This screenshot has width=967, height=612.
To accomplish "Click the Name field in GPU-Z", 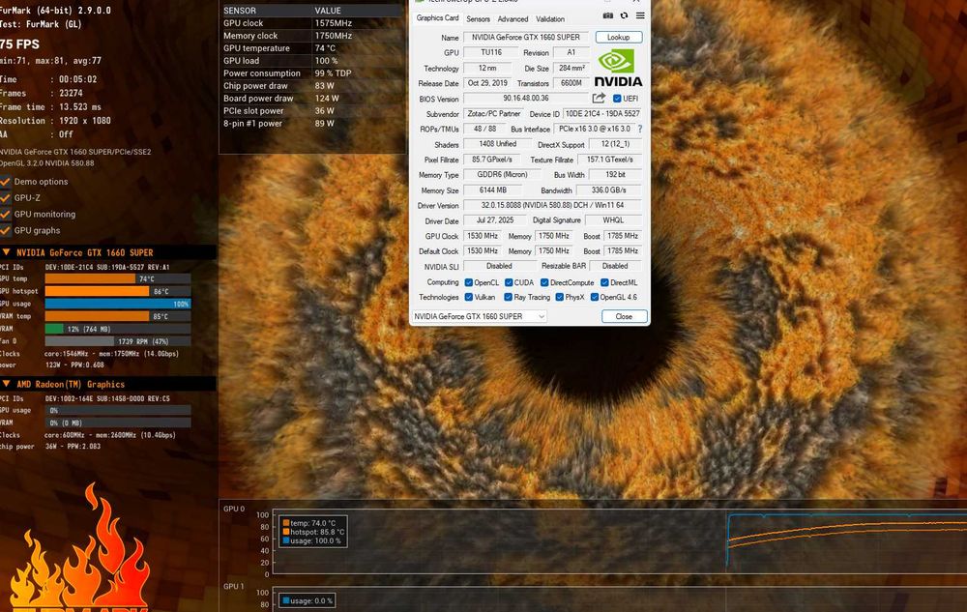I will pyautogui.click(x=526, y=37).
